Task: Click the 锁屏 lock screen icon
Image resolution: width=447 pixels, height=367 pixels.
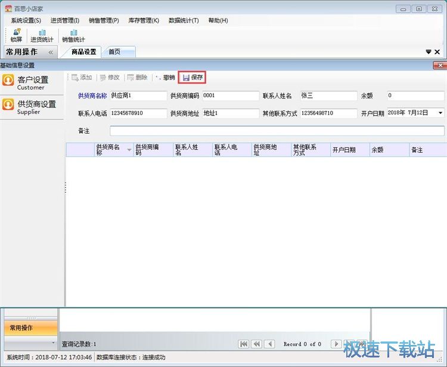Action: coord(16,35)
